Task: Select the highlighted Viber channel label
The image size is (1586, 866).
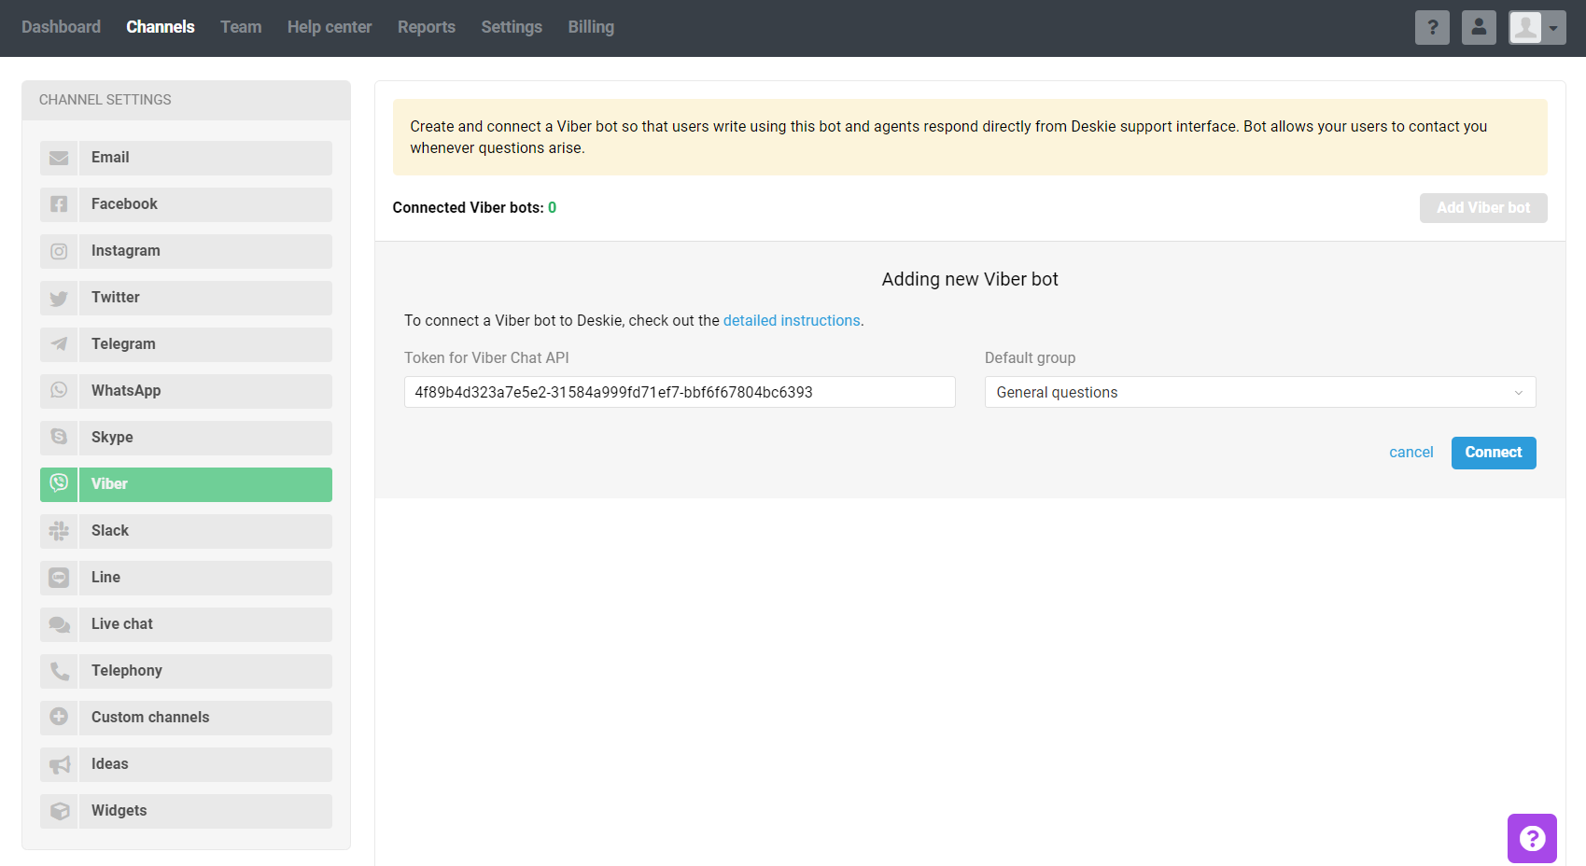Action: (109, 484)
